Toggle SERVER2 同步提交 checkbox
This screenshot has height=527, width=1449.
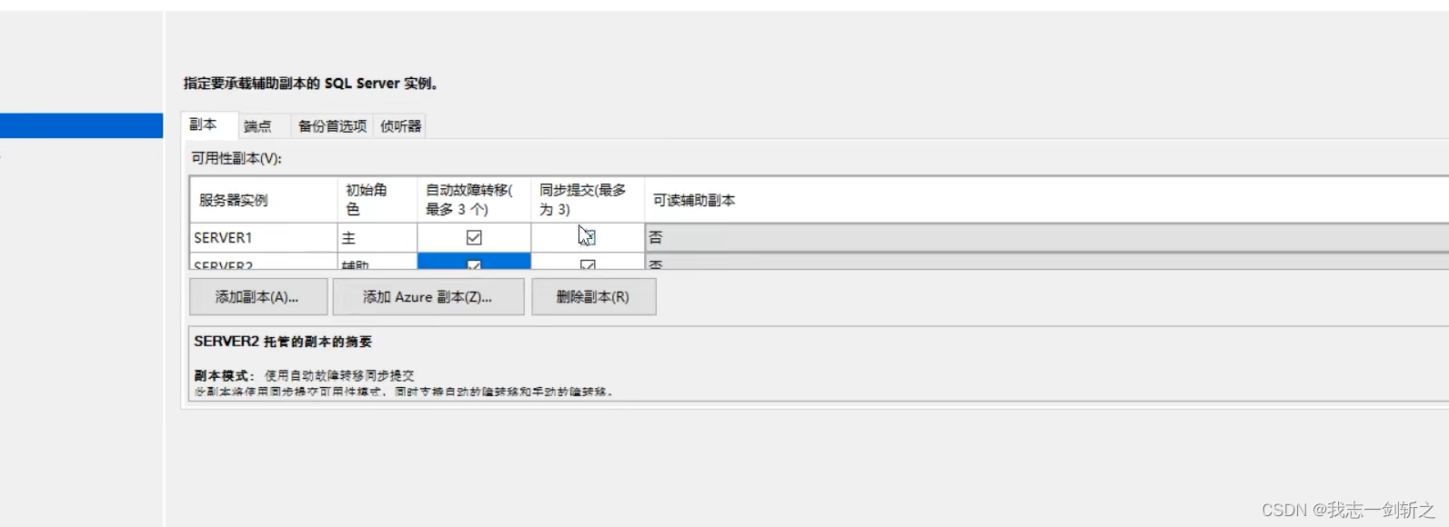588,264
